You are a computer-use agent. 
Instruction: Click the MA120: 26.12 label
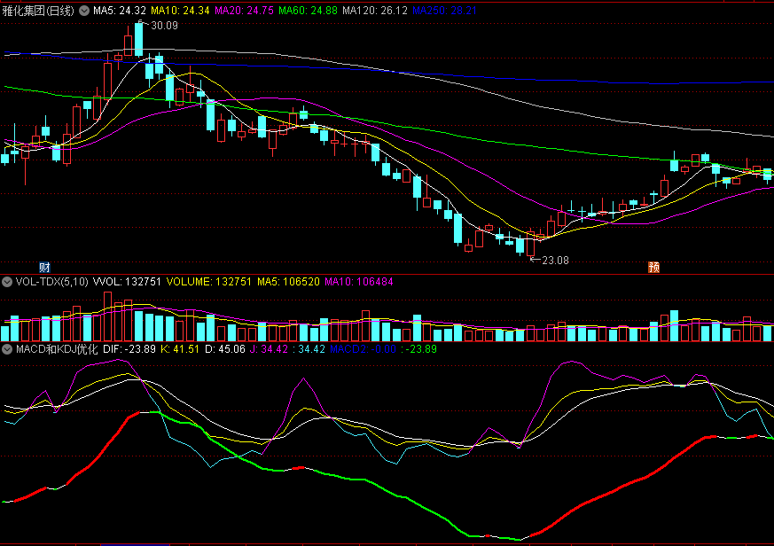click(375, 11)
